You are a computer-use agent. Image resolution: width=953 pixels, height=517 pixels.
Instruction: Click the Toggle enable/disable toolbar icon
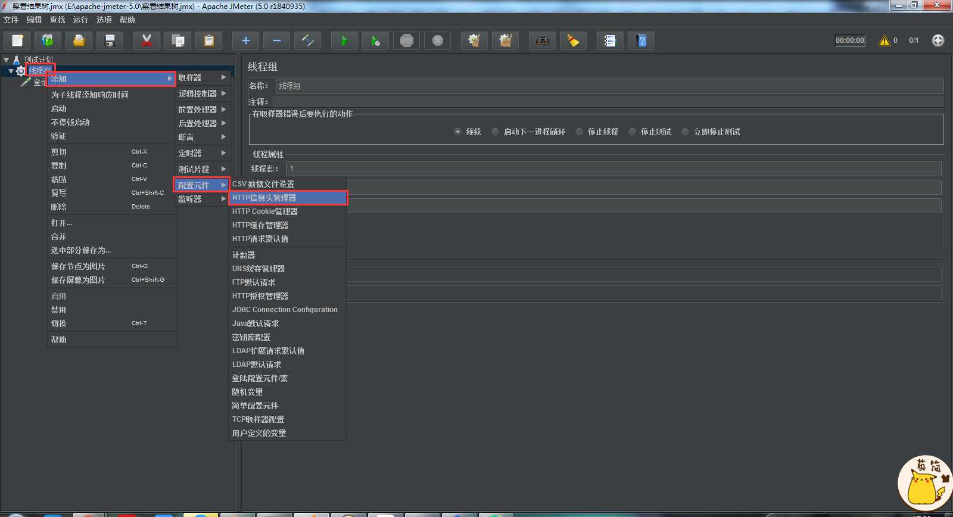tap(307, 41)
